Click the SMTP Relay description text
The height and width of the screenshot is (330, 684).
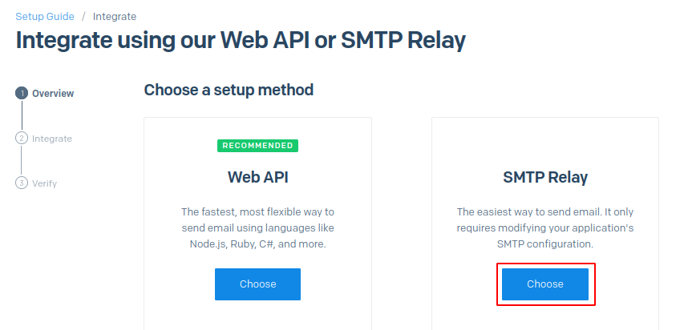click(x=545, y=227)
